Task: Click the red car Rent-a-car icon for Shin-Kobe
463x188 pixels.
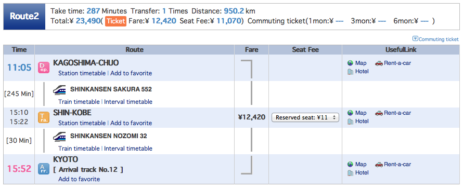Action: (x=379, y=113)
